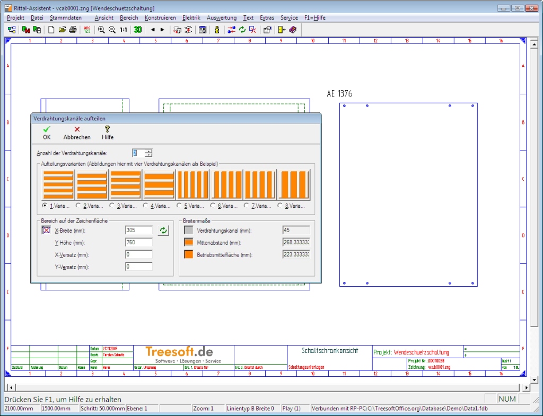The height and width of the screenshot is (416, 543).
Task: Click the yellow info figure icon
Action: click(x=217, y=30)
